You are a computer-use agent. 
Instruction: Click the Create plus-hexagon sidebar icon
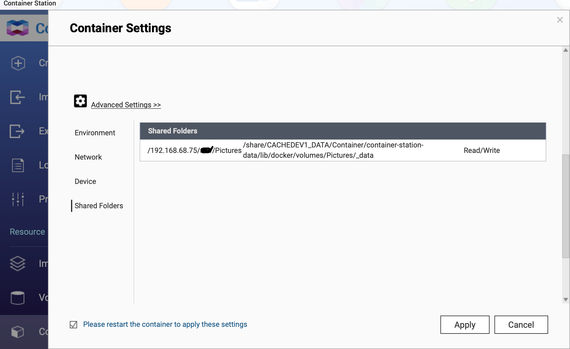point(18,63)
